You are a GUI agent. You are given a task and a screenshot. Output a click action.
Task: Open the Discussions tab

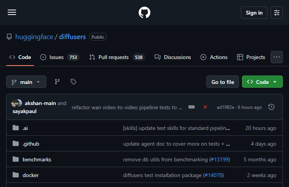[x=173, y=57]
